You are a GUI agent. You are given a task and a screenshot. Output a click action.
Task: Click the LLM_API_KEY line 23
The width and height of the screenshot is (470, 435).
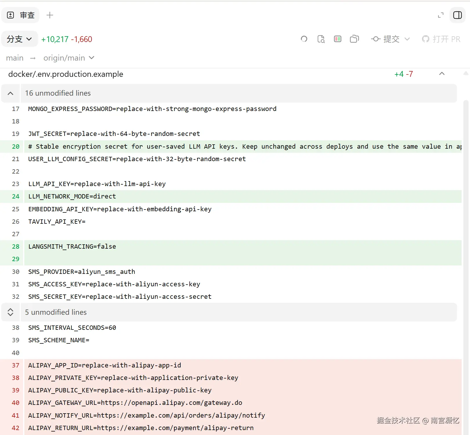(97, 184)
